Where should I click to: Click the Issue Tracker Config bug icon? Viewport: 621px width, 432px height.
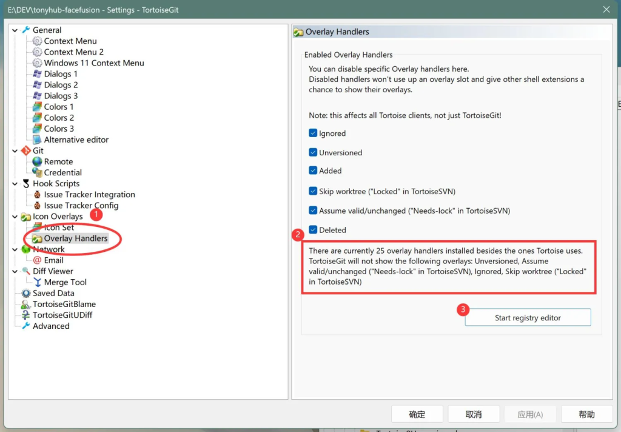pyautogui.click(x=37, y=205)
